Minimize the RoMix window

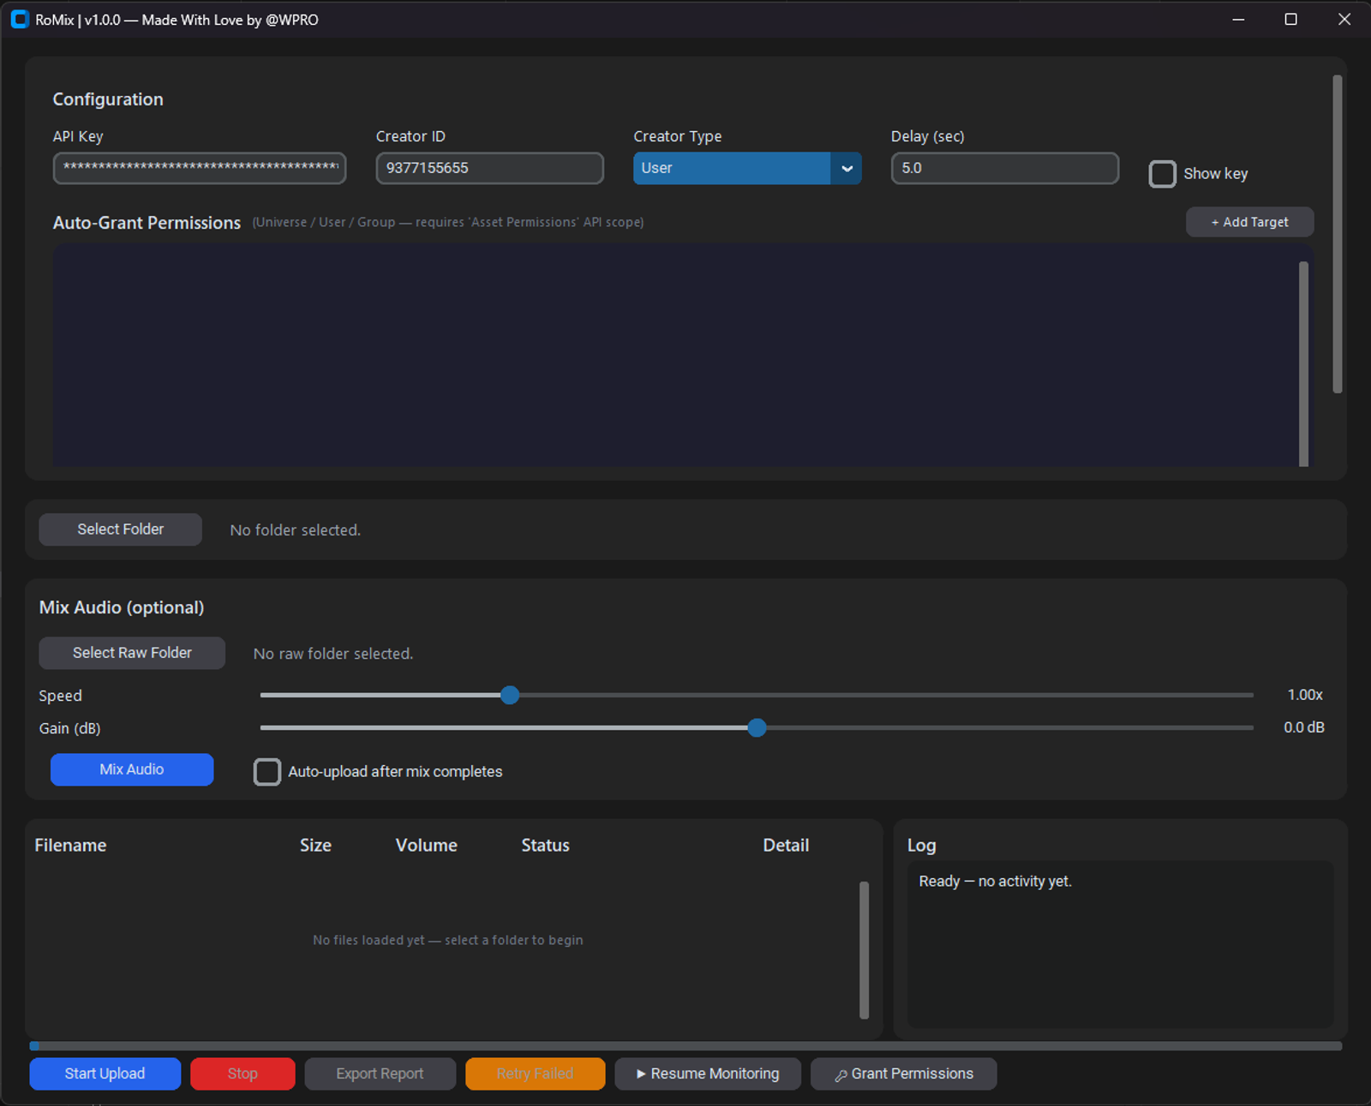pyautogui.click(x=1238, y=19)
